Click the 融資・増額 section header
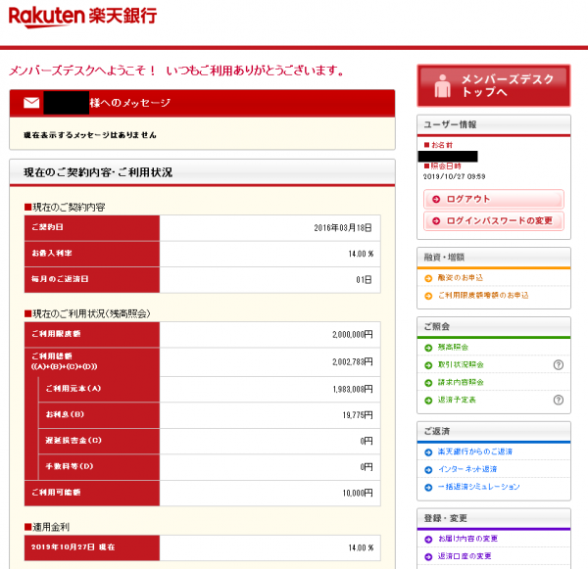The width and height of the screenshot is (588, 569). coord(494,258)
